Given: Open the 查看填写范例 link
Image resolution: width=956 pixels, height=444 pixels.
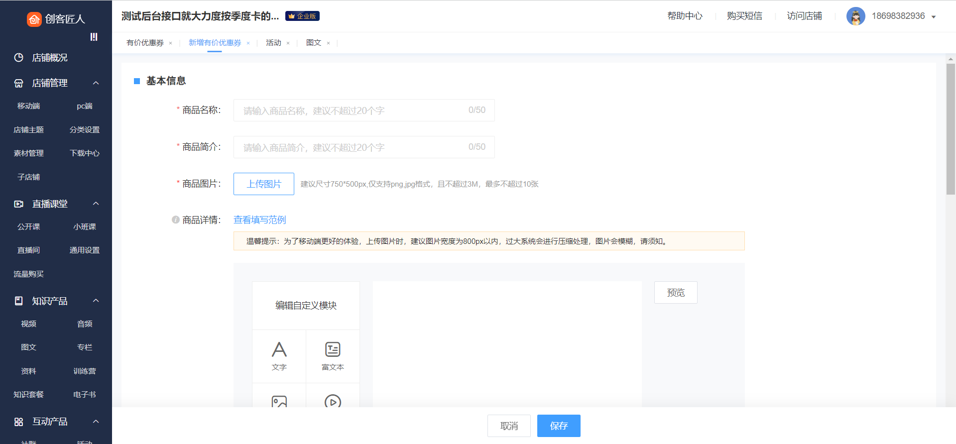Looking at the screenshot, I should click(259, 220).
